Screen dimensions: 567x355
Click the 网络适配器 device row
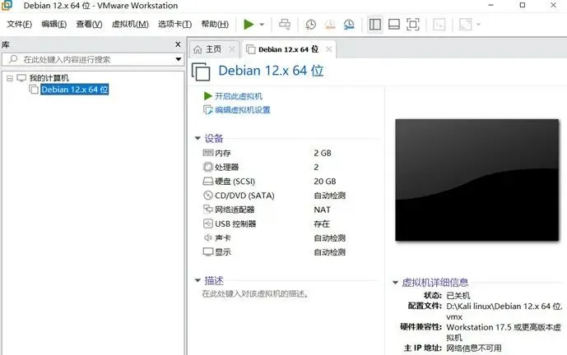(274, 210)
